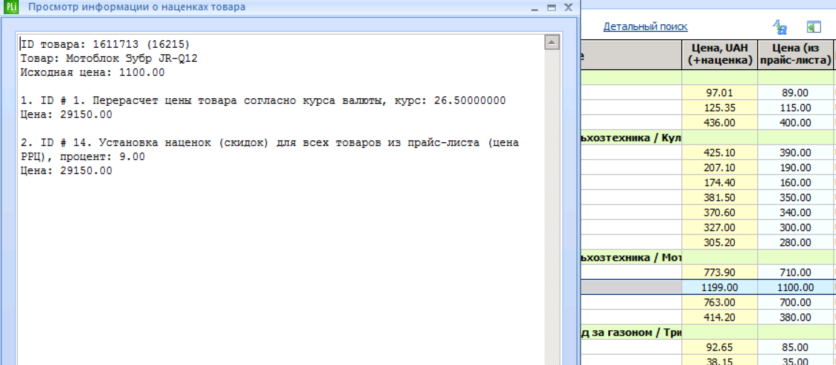Select the cell with price 773.90

[720, 272]
